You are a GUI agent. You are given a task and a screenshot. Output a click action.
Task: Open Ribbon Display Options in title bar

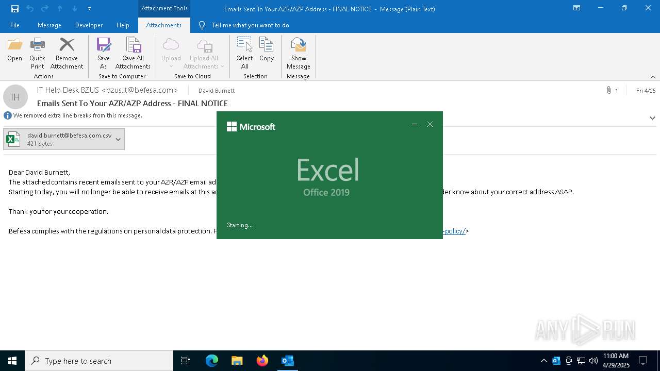(577, 8)
